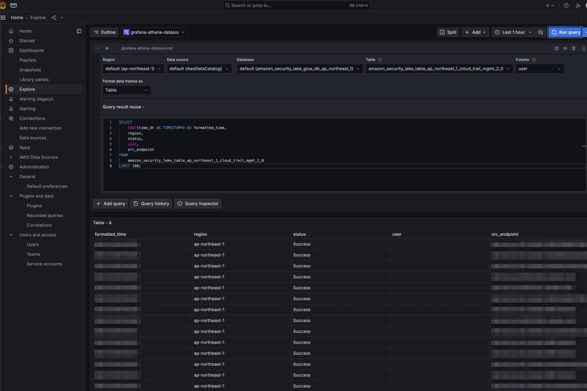Viewport: 587px width, 391px height.
Task: Open the Last 1 hour time picker
Action: pos(513,32)
